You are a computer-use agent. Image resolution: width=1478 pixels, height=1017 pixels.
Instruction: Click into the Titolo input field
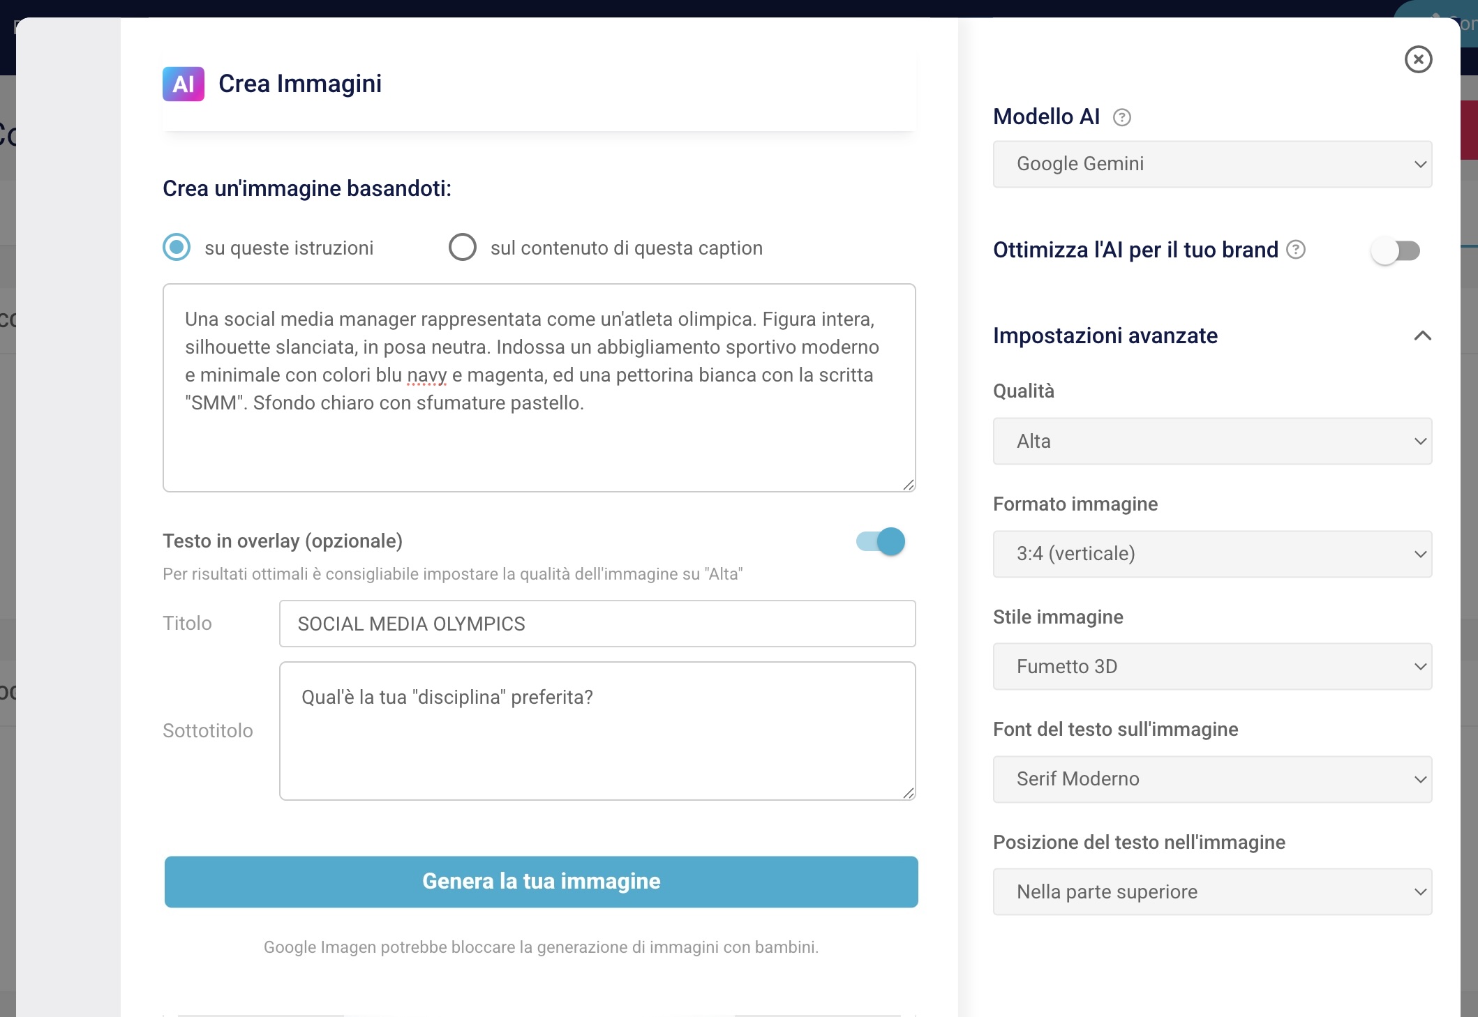[x=597, y=624]
